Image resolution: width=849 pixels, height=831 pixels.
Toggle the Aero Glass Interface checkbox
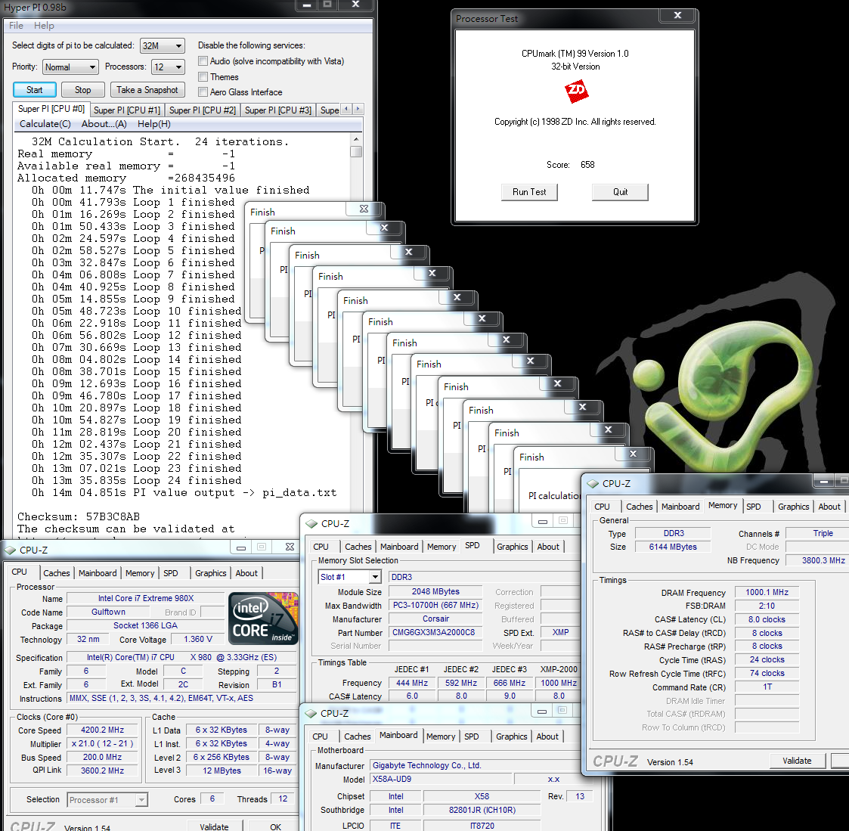[x=203, y=92]
